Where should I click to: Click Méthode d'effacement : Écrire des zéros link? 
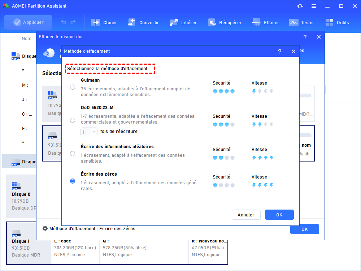coord(92,229)
